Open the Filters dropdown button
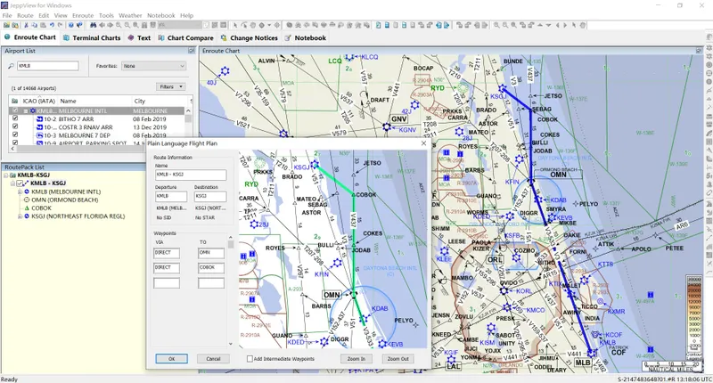 click(x=171, y=86)
